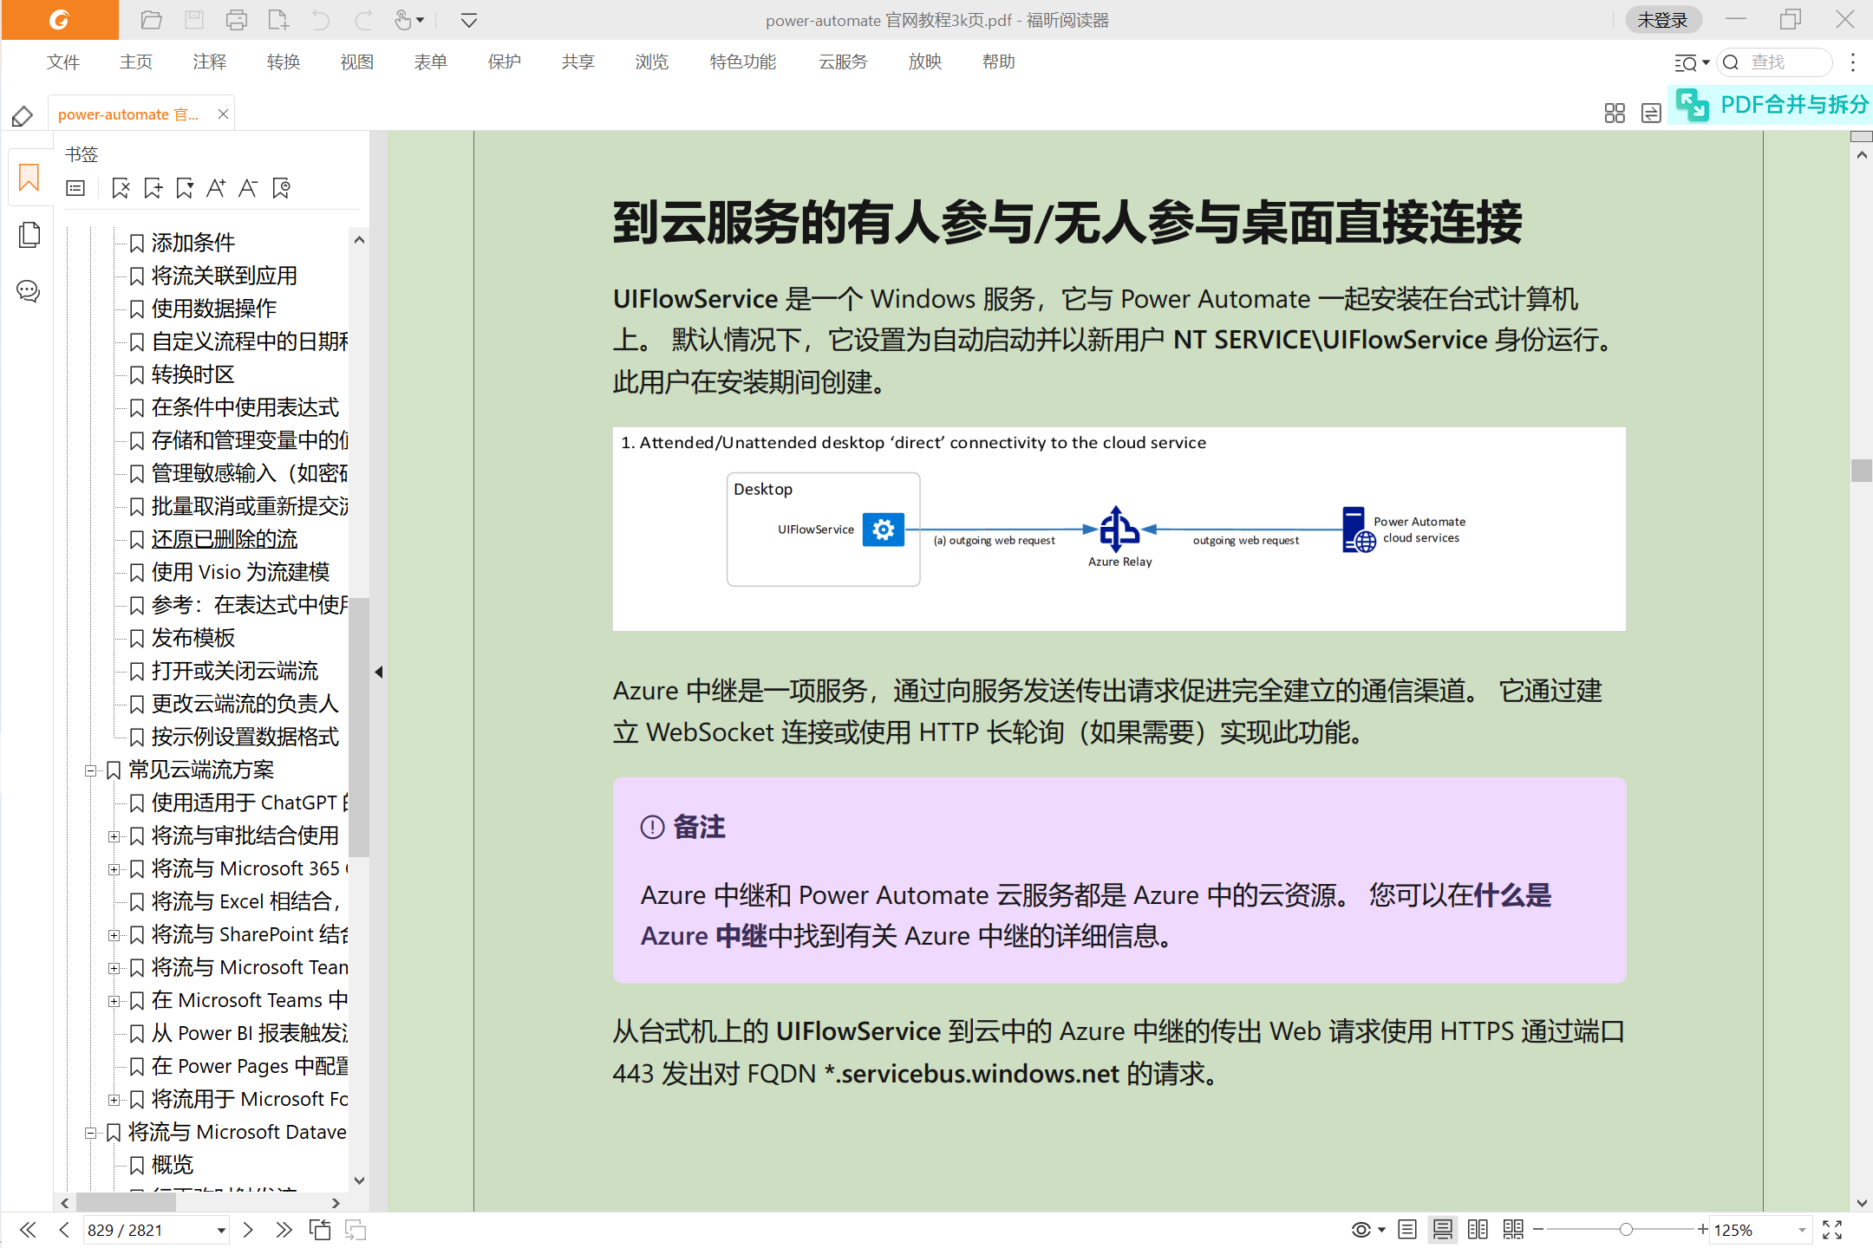Print the document using the printer icon

coord(237,20)
